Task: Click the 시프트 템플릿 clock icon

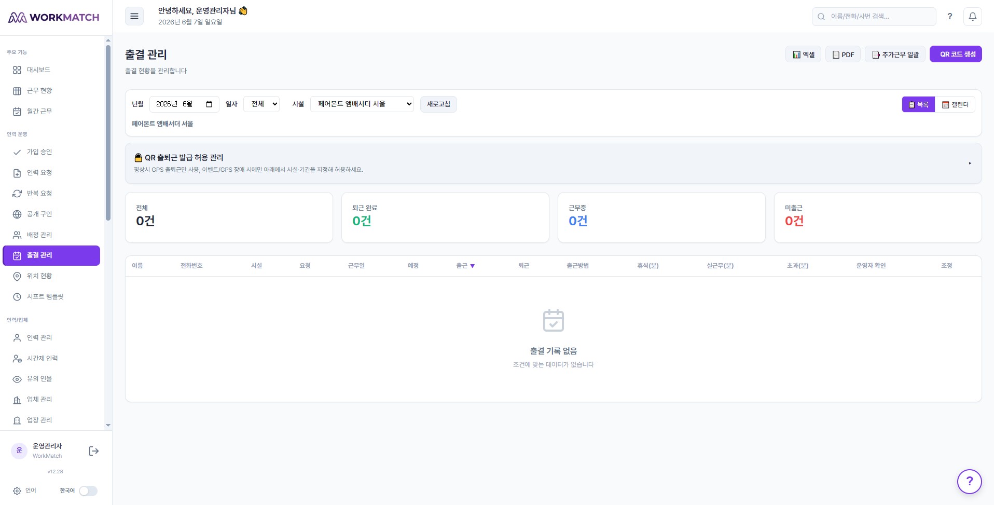Action: point(17,297)
